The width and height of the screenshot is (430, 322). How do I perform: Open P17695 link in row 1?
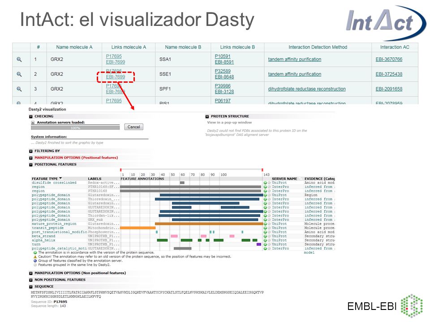point(114,56)
